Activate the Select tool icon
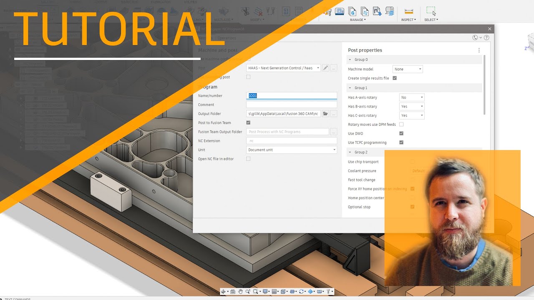Image resolution: width=534 pixels, height=300 pixels. (431, 11)
